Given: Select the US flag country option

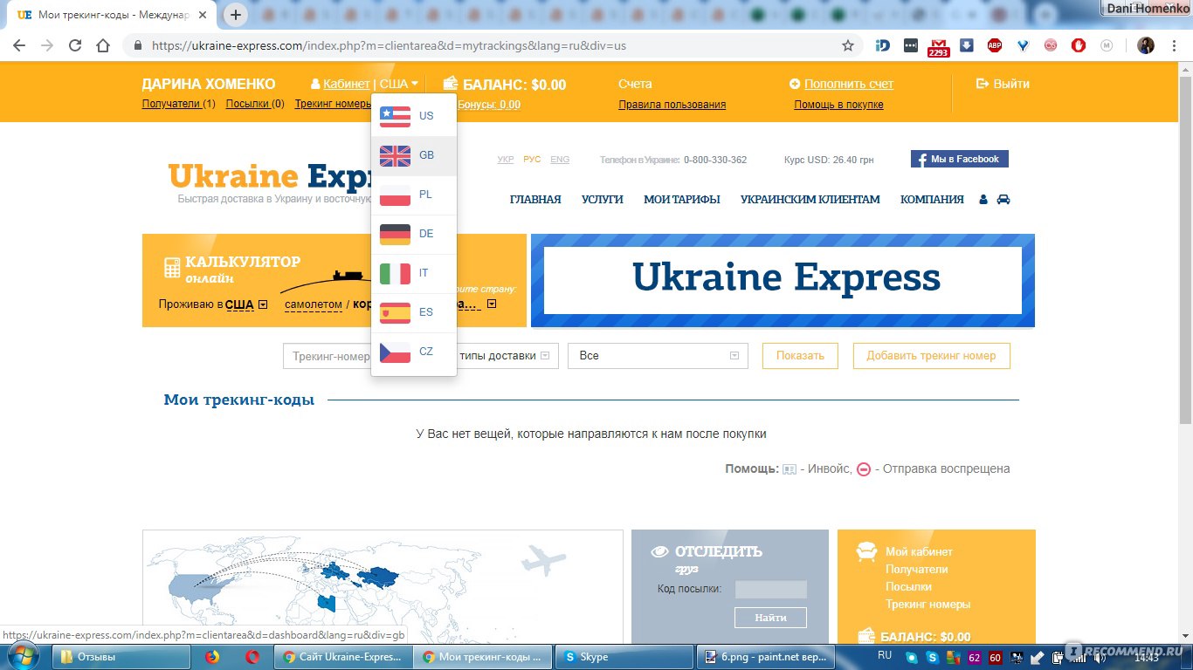Looking at the screenshot, I should click(x=414, y=116).
